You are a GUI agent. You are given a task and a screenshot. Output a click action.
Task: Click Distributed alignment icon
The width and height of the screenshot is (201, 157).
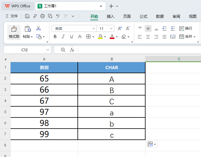point(173,37)
